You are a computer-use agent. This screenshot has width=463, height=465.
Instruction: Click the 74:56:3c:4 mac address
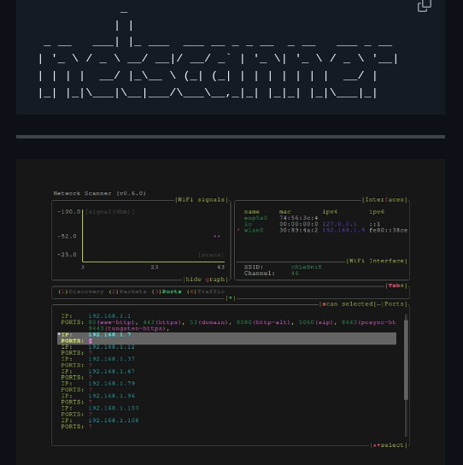298,218
